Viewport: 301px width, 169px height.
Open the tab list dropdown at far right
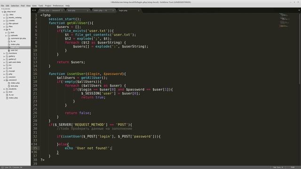tap(299, 10)
